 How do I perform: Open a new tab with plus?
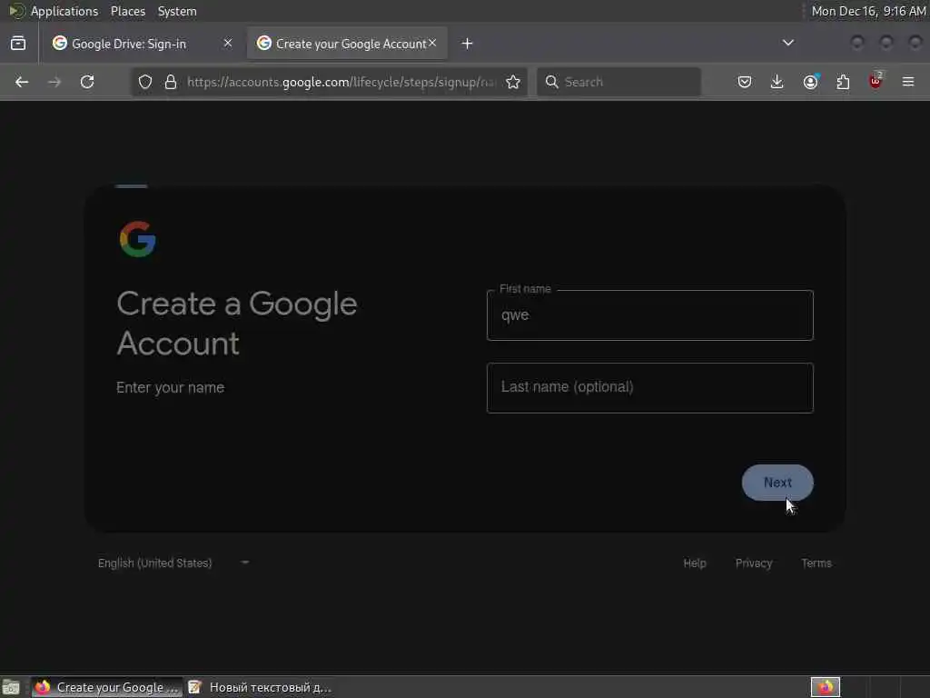pyautogui.click(x=468, y=44)
